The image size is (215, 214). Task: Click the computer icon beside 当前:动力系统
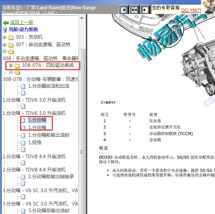5,30
